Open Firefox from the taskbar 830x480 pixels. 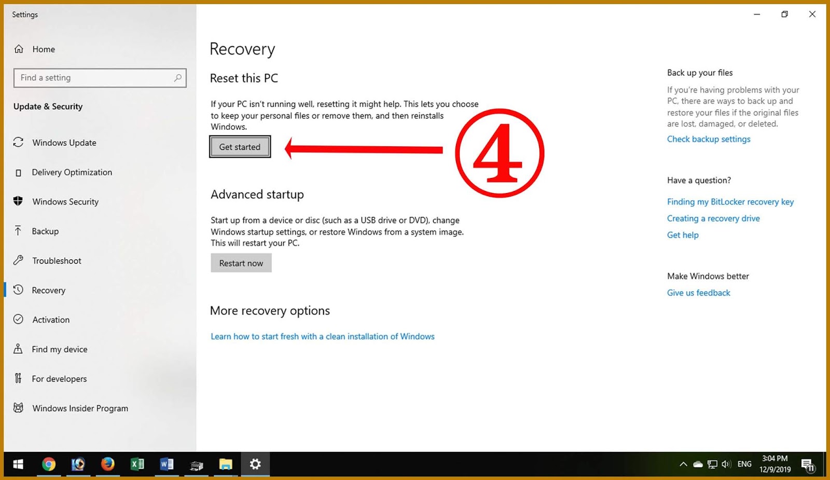(108, 464)
